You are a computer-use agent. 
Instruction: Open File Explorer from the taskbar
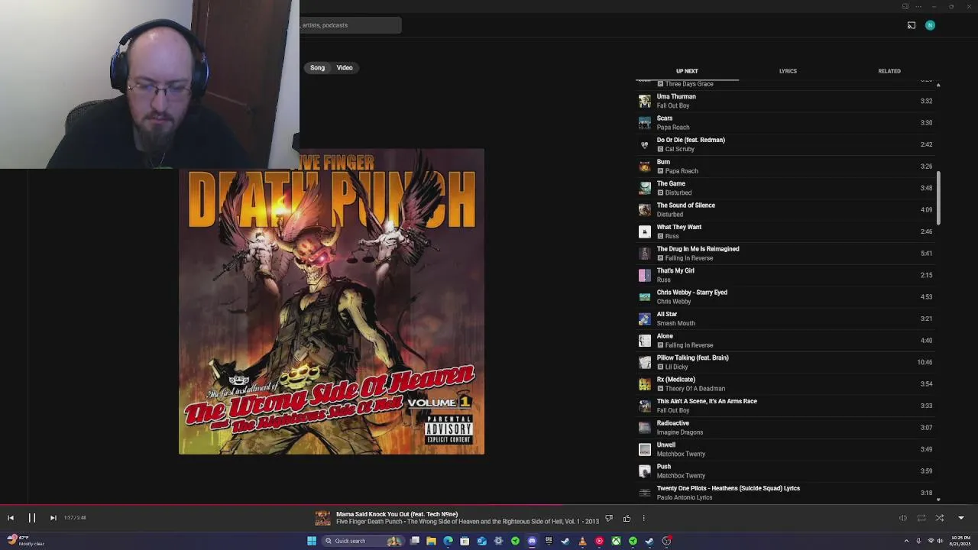[x=432, y=541]
